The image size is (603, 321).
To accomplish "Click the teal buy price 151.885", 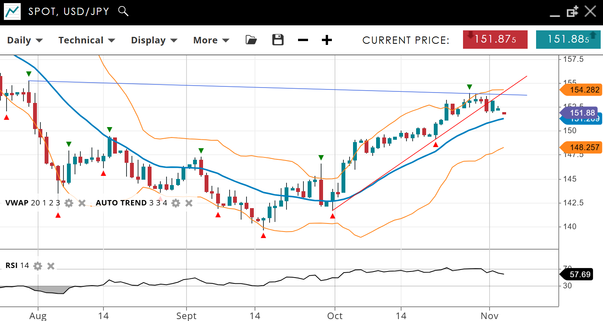I will (568, 40).
